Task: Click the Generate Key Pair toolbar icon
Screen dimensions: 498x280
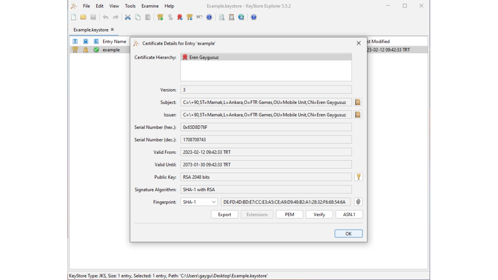Action: (x=160, y=17)
